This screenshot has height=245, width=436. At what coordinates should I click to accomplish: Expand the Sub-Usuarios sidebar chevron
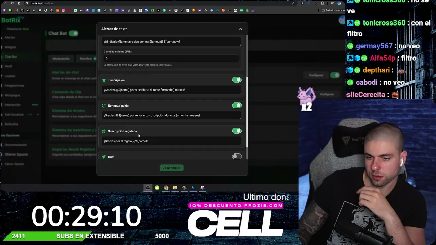click(37, 115)
